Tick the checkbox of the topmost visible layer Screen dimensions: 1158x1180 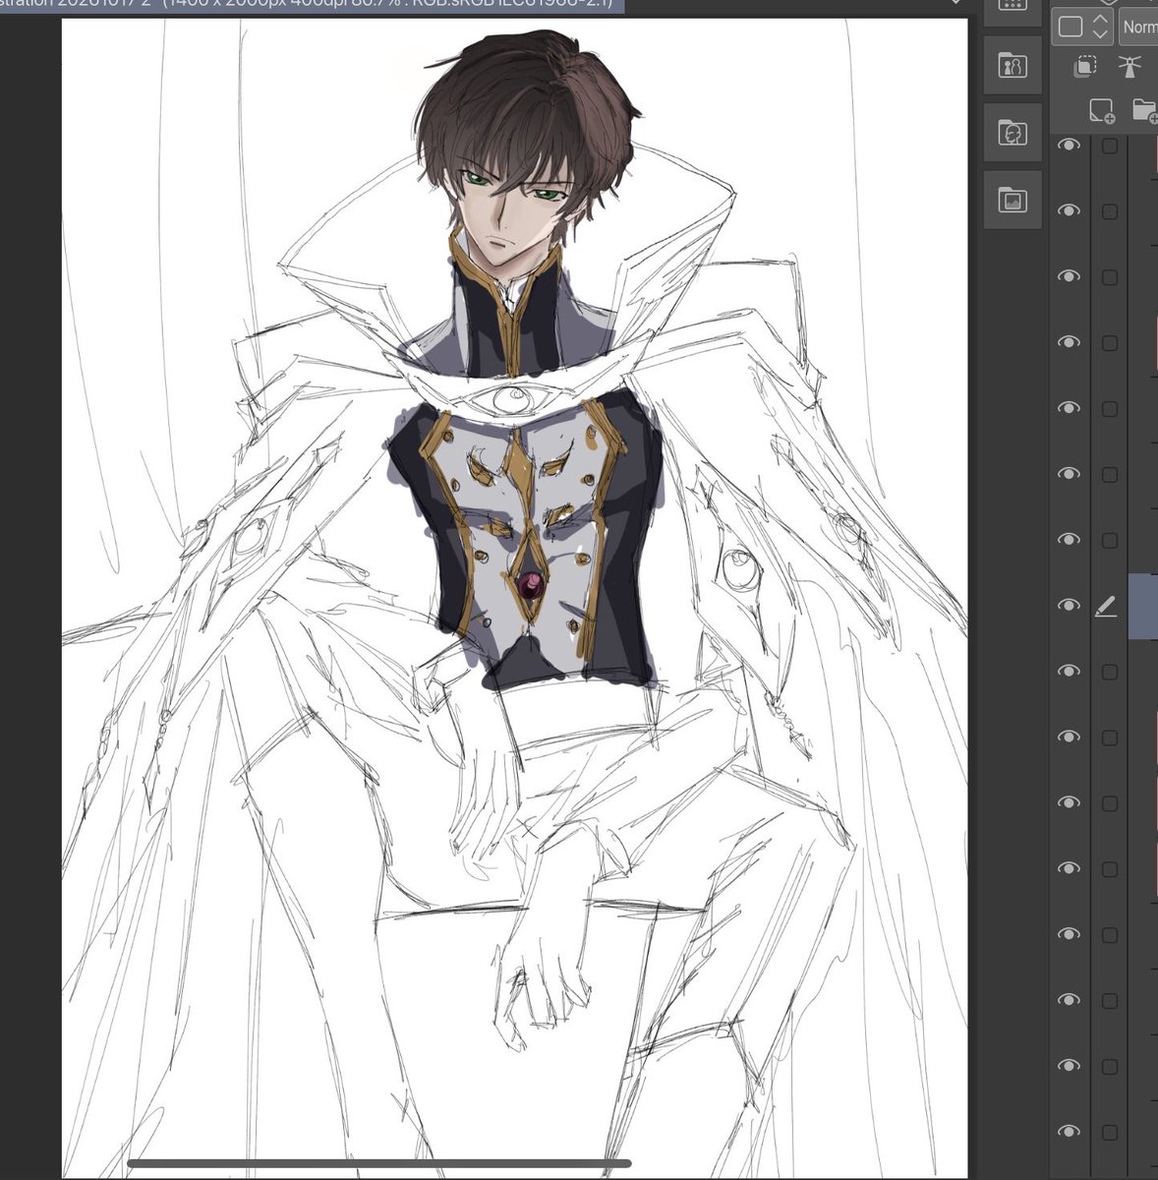pyautogui.click(x=1110, y=146)
